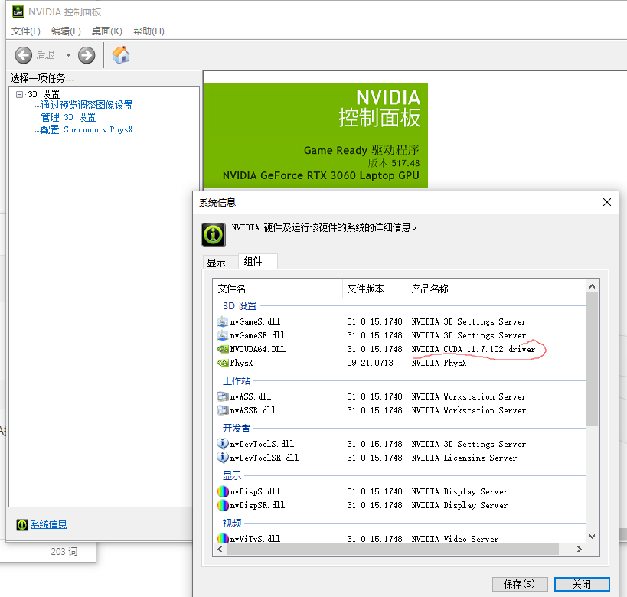The width and height of the screenshot is (627, 597).
Task: Click horizontal scrollbar left arrow
Action: [220, 550]
